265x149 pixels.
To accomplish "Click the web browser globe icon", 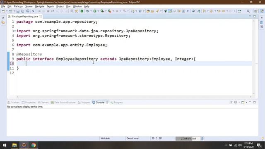I will click(193, 11).
